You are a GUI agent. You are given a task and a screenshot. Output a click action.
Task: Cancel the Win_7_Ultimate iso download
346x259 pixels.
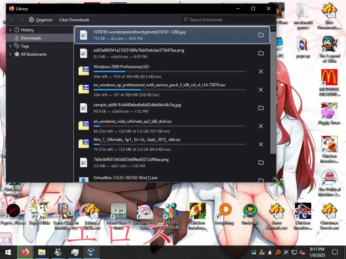pyautogui.click(x=261, y=144)
